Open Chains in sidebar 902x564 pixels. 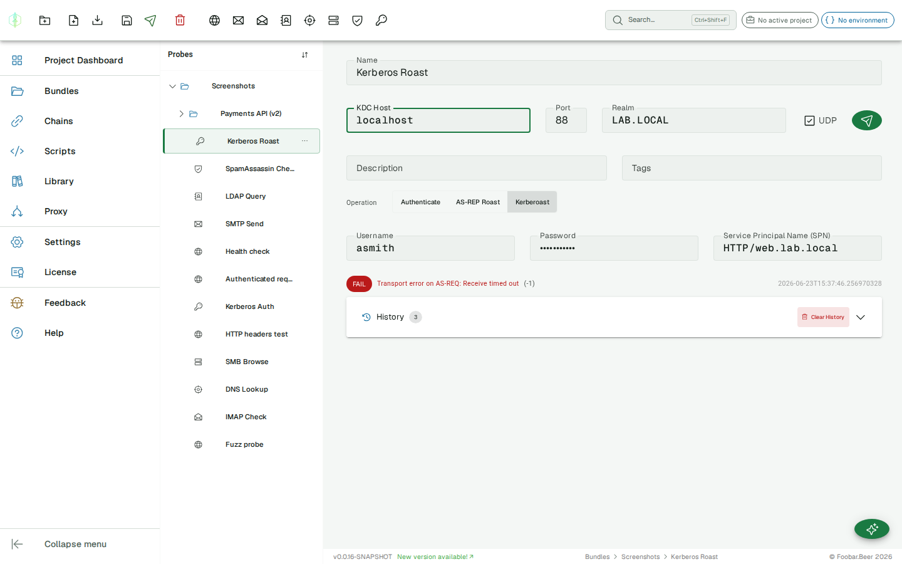click(80, 121)
